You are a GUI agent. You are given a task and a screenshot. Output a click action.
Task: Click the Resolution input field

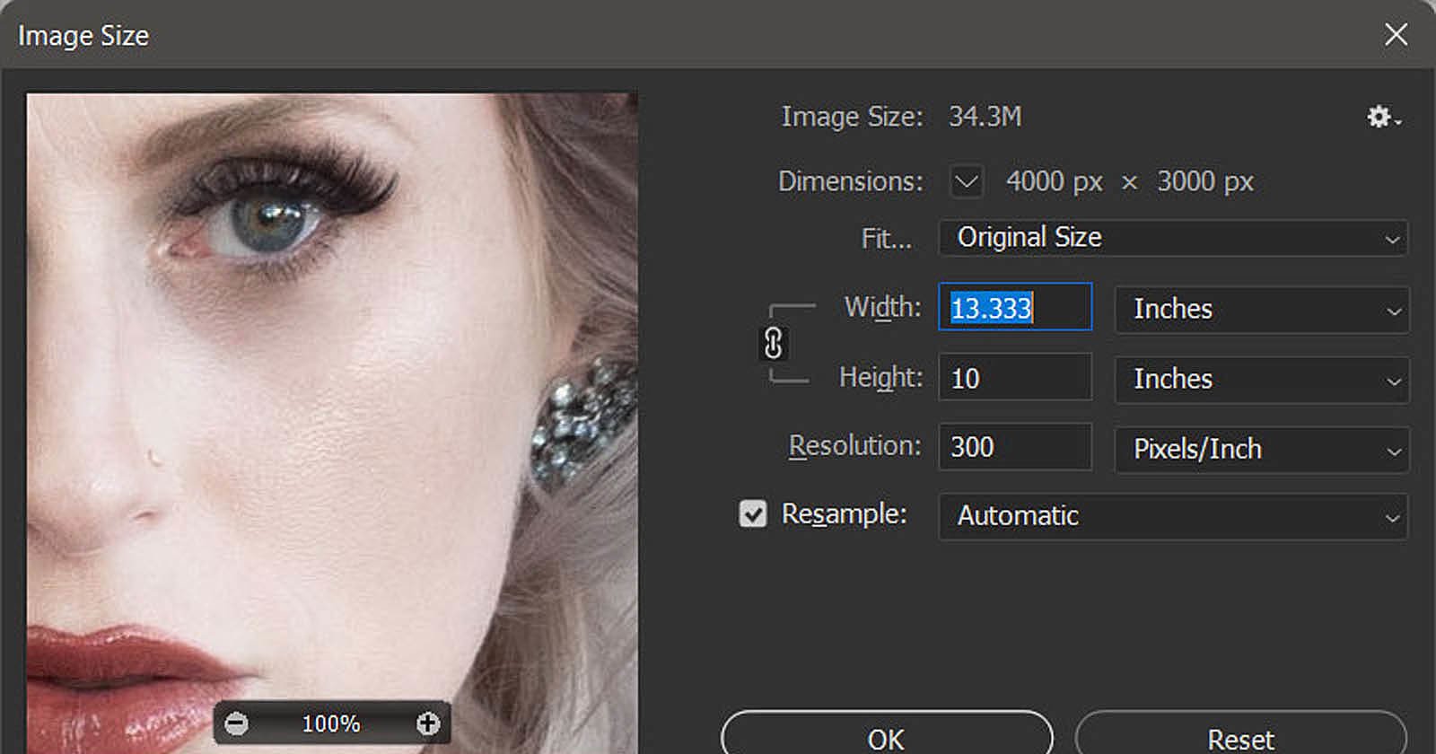[1015, 447]
